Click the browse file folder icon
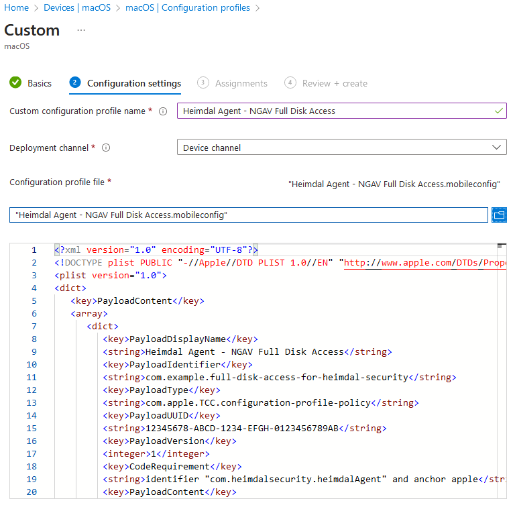513x505 pixels. click(x=499, y=215)
